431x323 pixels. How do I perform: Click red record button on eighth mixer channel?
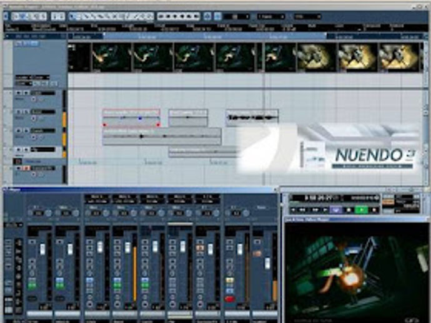tap(229, 299)
